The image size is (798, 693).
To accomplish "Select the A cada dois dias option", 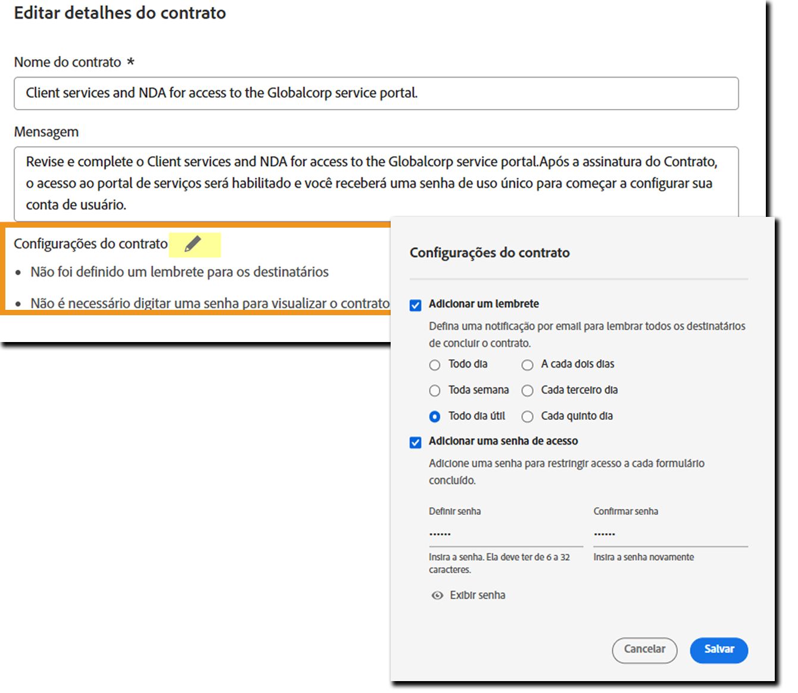I will (527, 365).
